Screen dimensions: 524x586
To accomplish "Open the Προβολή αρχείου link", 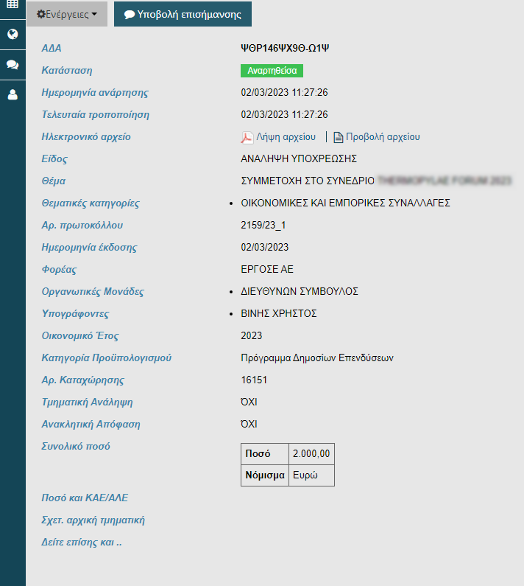I will click(383, 137).
